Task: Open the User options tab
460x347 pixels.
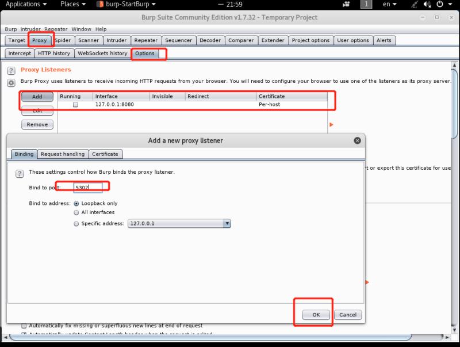Action: pos(353,40)
